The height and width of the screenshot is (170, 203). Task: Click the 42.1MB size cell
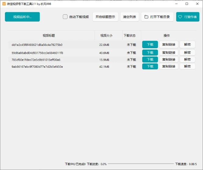click(104, 67)
